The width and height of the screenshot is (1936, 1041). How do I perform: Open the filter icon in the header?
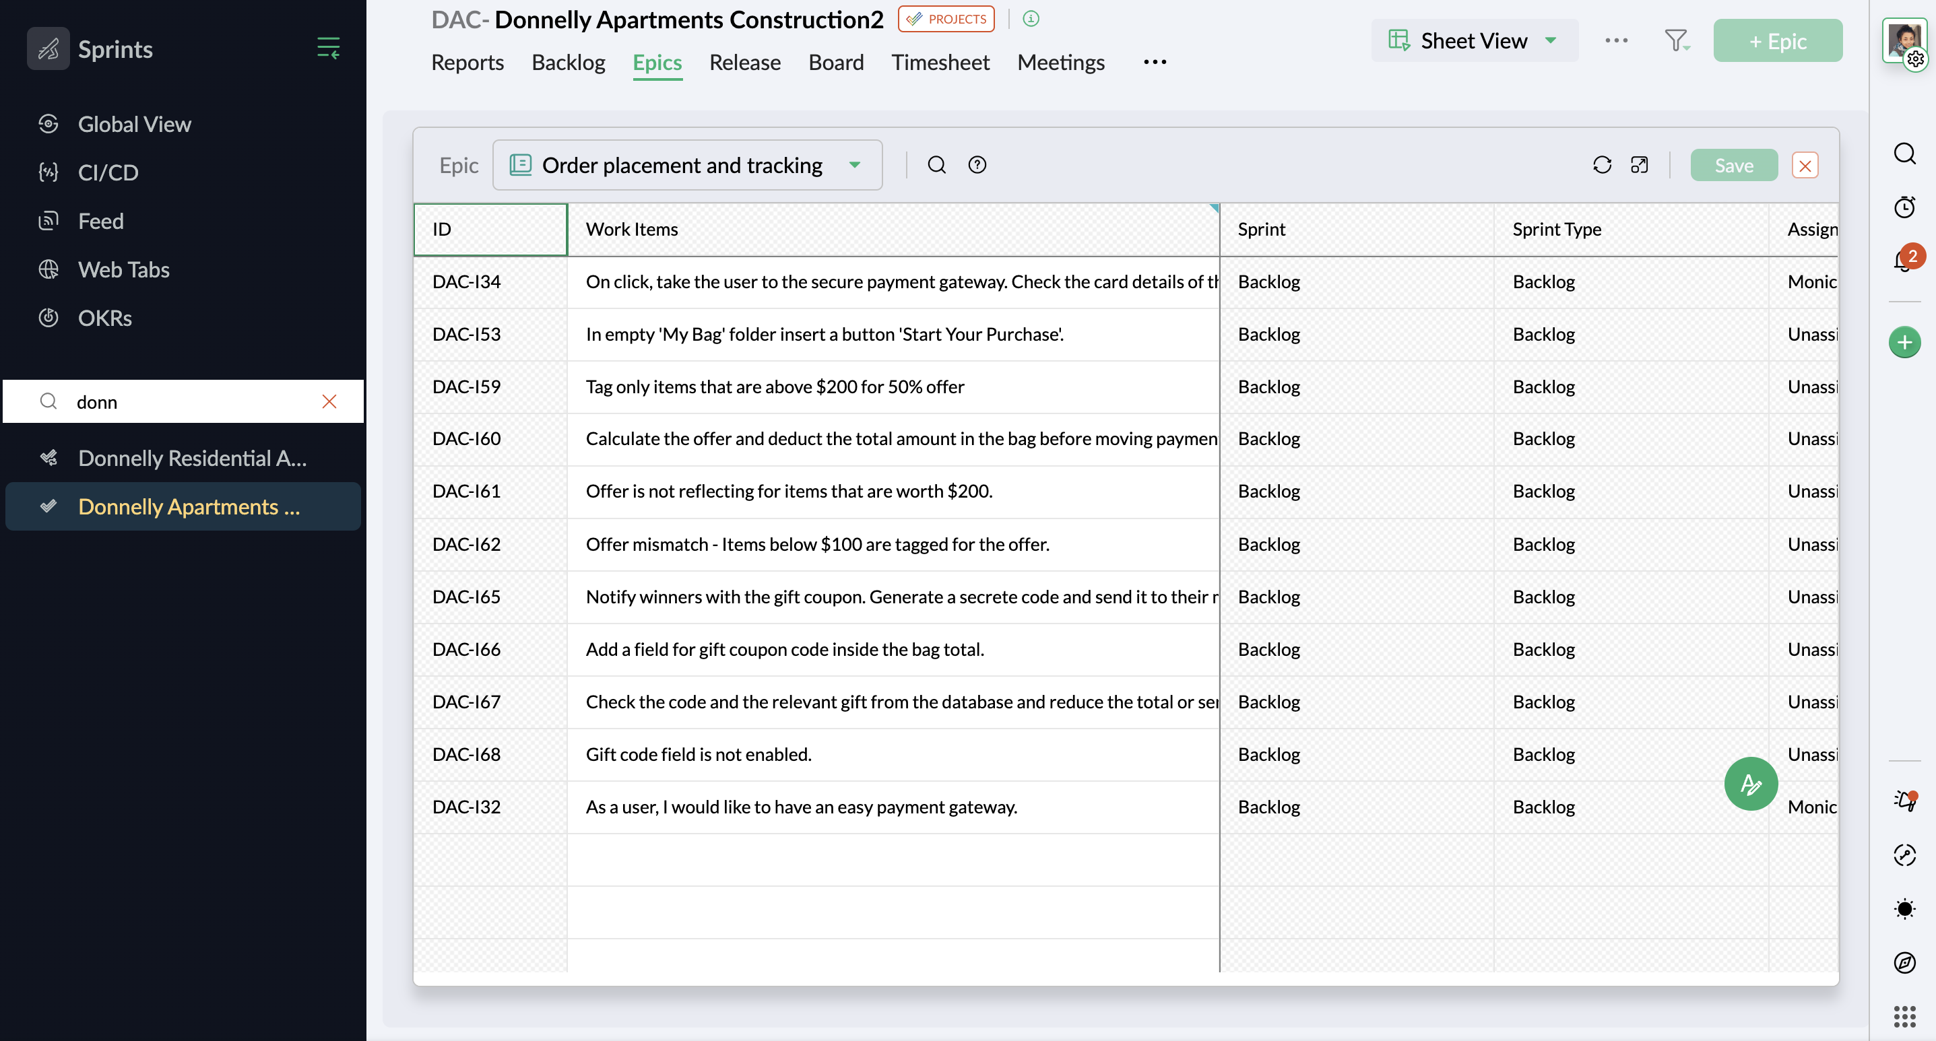(x=1675, y=40)
